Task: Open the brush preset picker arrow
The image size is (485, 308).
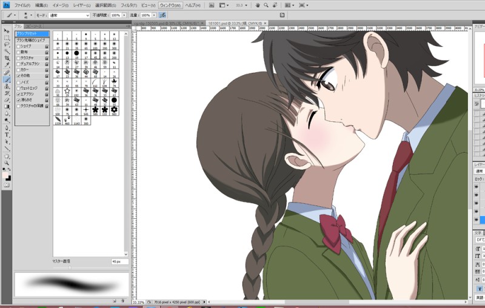Action: point(31,15)
